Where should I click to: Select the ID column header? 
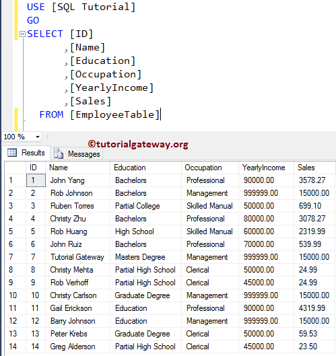tap(36, 168)
